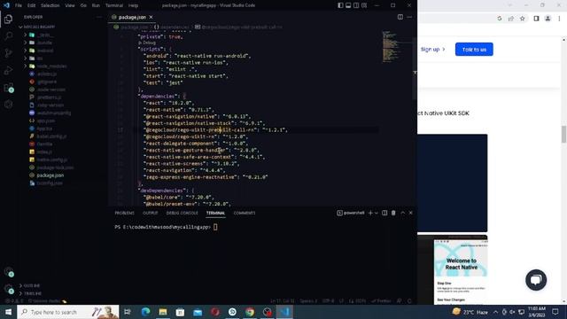Switch to the DEBUG CONSOLE tab
567x319 pixels.
[183, 213]
